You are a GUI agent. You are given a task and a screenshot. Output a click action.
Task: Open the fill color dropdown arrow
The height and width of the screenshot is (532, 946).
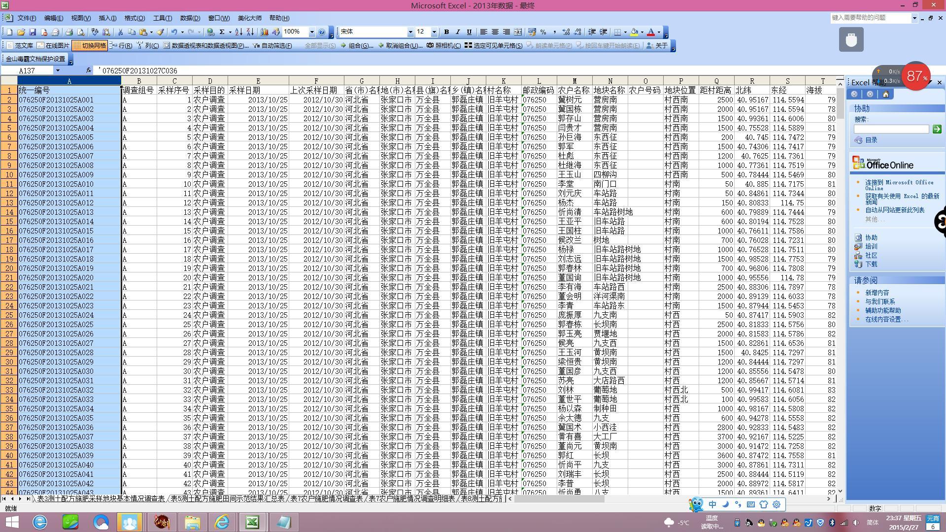point(642,32)
